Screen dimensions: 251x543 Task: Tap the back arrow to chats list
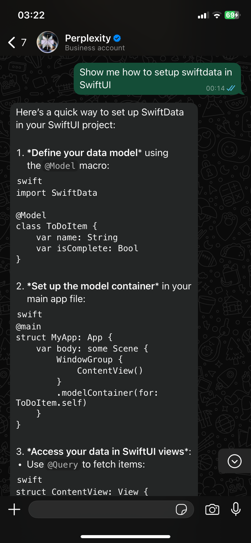pos(12,42)
